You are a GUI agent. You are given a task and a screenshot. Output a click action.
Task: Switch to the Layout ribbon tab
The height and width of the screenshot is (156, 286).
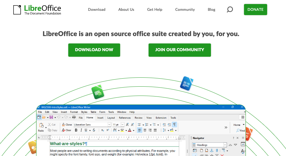(111, 118)
